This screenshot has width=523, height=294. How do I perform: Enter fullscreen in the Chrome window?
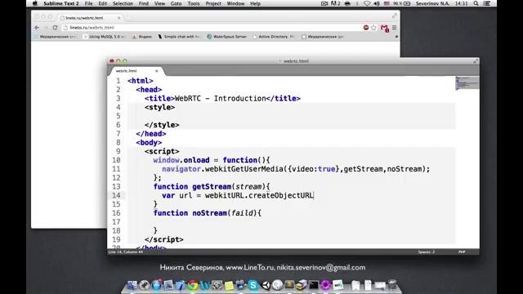pos(395,16)
